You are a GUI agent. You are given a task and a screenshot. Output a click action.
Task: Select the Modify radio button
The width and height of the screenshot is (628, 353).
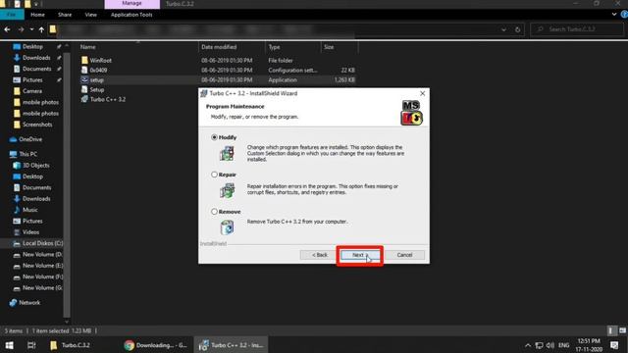214,137
